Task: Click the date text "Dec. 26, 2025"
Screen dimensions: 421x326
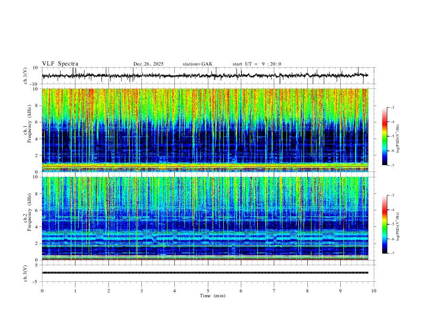Action: tap(148, 64)
